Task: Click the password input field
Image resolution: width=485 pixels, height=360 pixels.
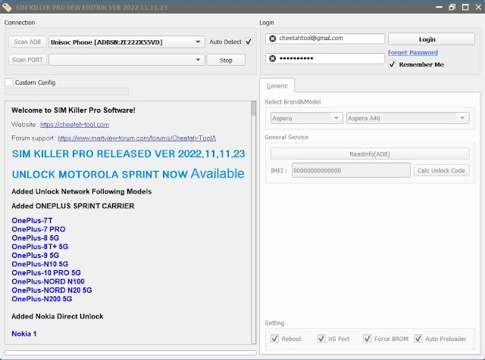Action: (325, 58)
